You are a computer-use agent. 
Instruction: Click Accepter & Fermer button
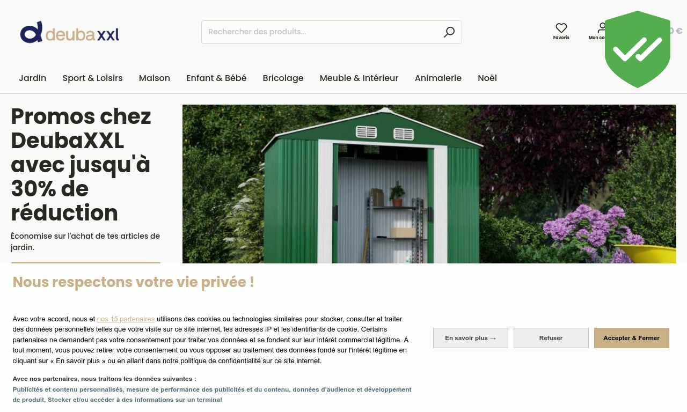pos(632,338)
